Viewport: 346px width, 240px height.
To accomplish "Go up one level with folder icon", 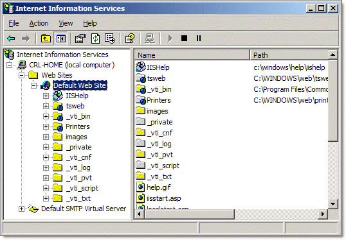I will click(46, 39).
